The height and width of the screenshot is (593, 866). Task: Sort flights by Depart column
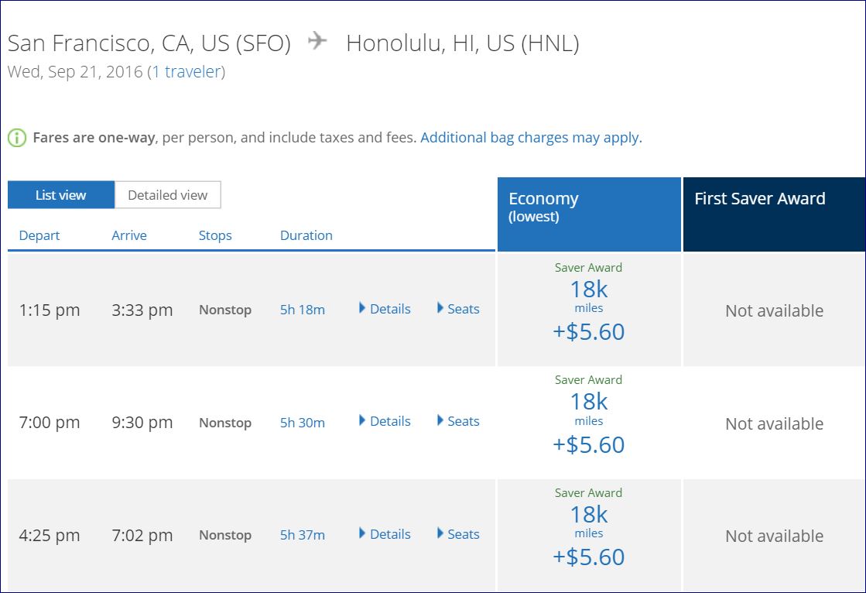point(39,235)
